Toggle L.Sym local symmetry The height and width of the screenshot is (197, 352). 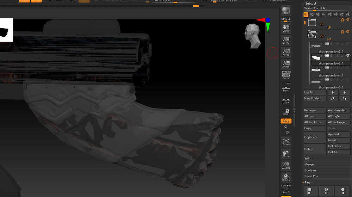(286, 101)
